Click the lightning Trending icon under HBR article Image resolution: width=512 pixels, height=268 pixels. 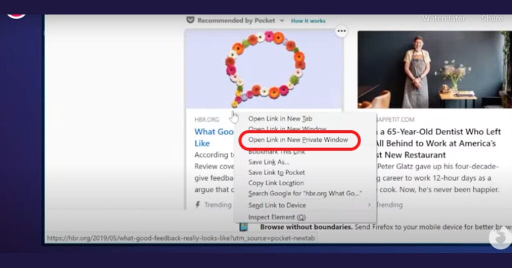coord(198,204)
